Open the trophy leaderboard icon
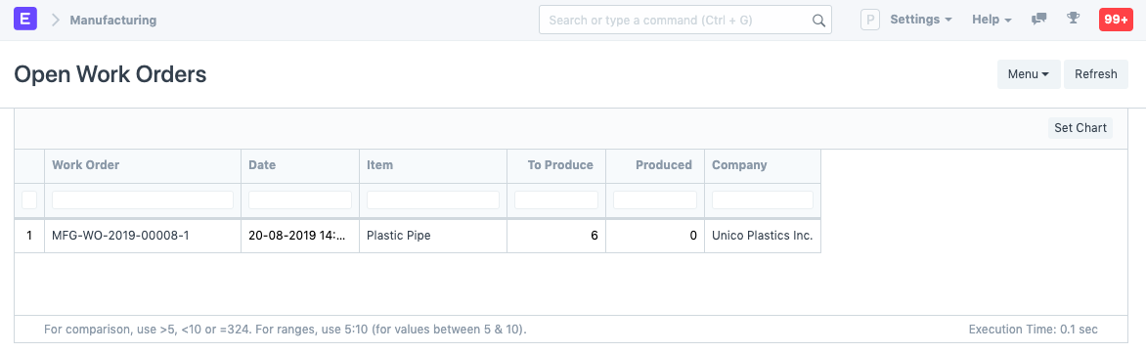This screenshot has width=1146, height=353. click(x=1073, y=19)
